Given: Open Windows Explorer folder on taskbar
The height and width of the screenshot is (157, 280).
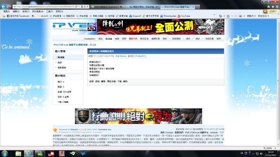Looking at the screenshot, I should point(18,154).
